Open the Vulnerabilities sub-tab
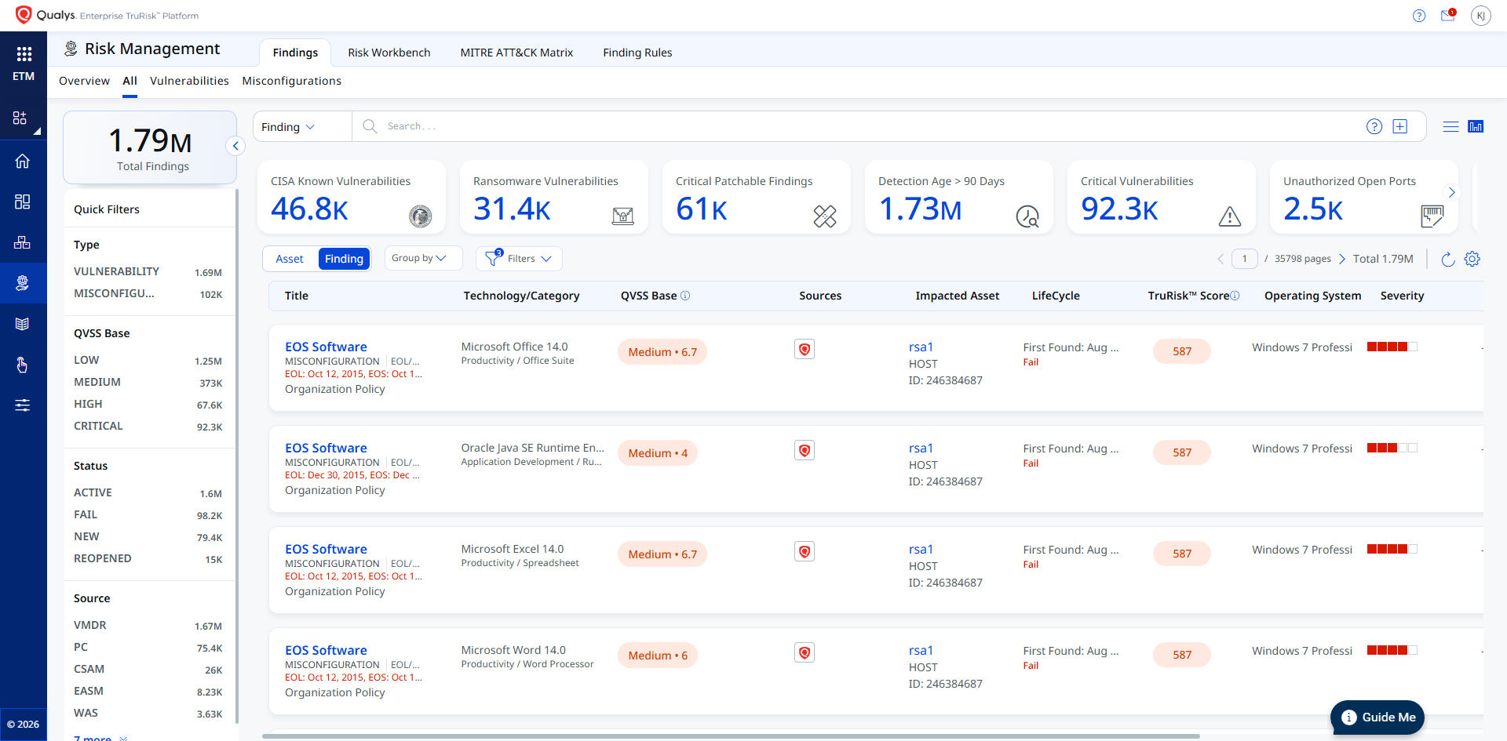Screen dimensions: 1507x741 189,81
